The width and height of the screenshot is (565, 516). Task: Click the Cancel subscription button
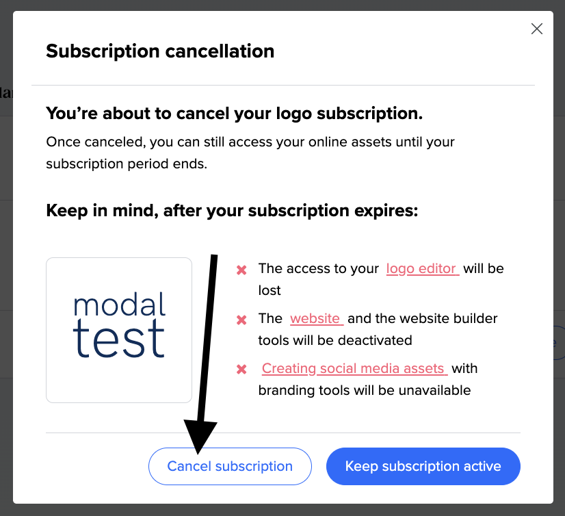click(230, 466)
